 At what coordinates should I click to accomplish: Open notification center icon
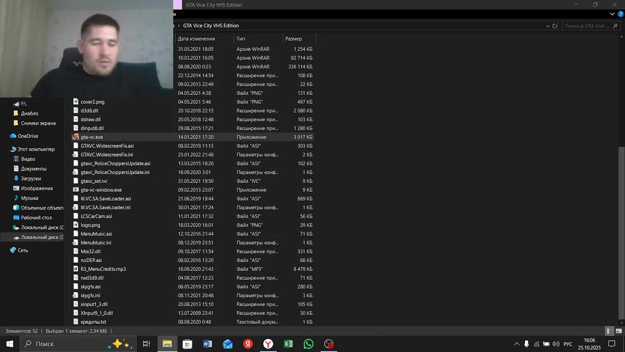(x=612, y=344)
